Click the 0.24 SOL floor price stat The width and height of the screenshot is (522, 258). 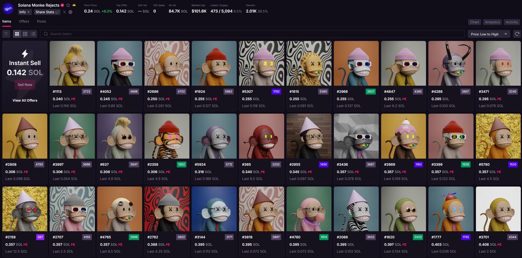pos(92,11)
